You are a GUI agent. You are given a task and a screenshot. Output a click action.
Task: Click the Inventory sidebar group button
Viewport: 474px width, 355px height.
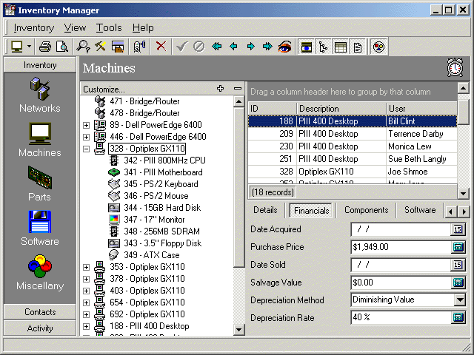pos(39,65)
